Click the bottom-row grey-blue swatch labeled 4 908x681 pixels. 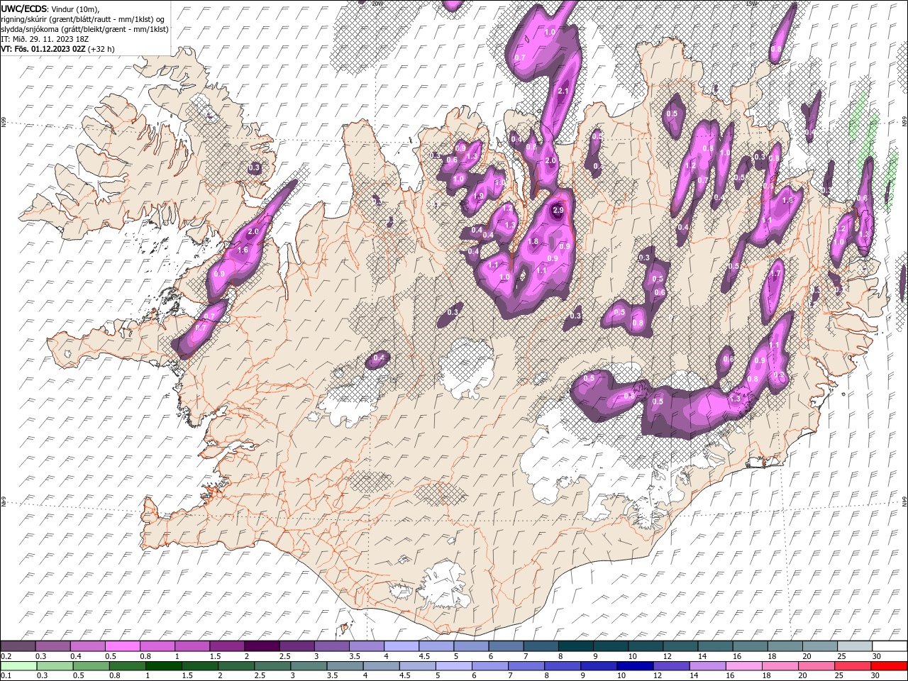(x=381, y=666)
